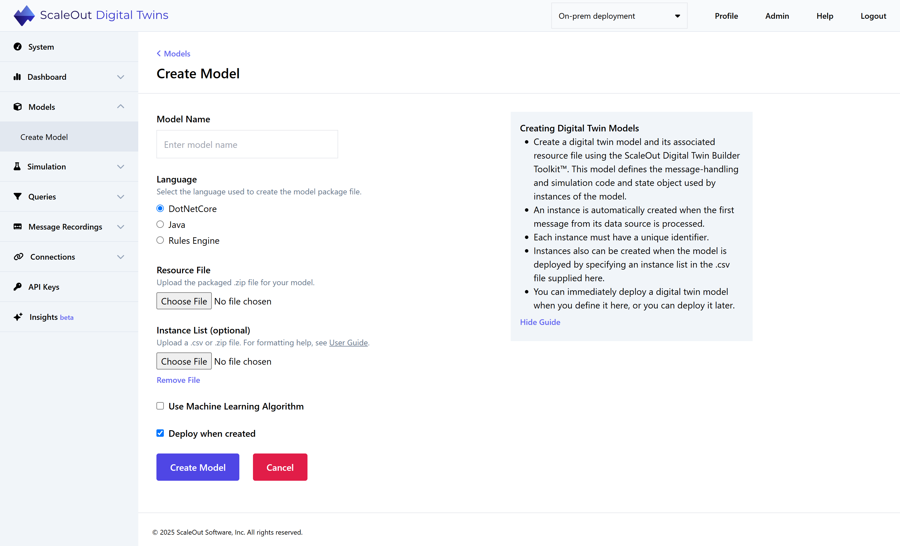Go back via the Models breadcrumb link
Image resolution: width=900 pixels, height=546 pixels.
point(177,54)
